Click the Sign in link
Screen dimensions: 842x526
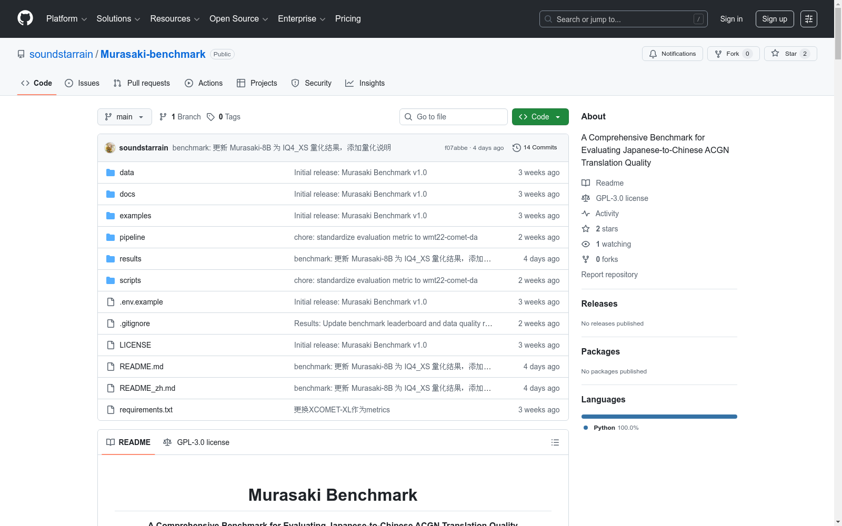(x=731, y=19)
